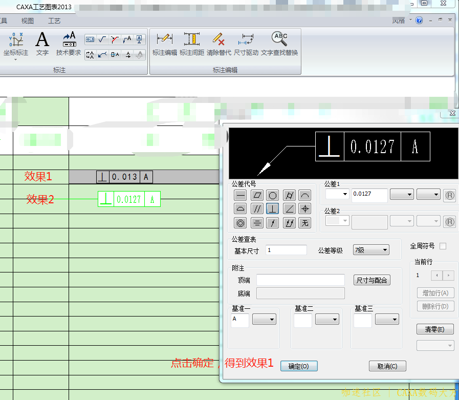Toggle the symmetry tolerance symbol
This screenshot has width=459, height=400.
point(256,223)
